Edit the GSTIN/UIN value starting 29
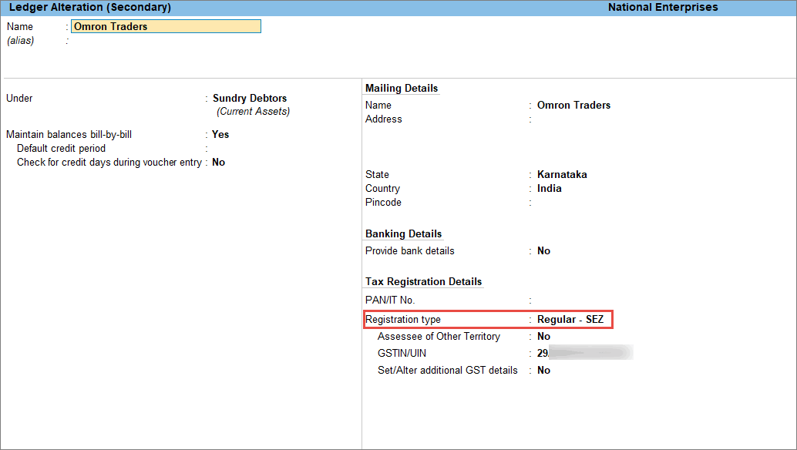This screenshot has height=450, width=797. click(x=585, y=353)
